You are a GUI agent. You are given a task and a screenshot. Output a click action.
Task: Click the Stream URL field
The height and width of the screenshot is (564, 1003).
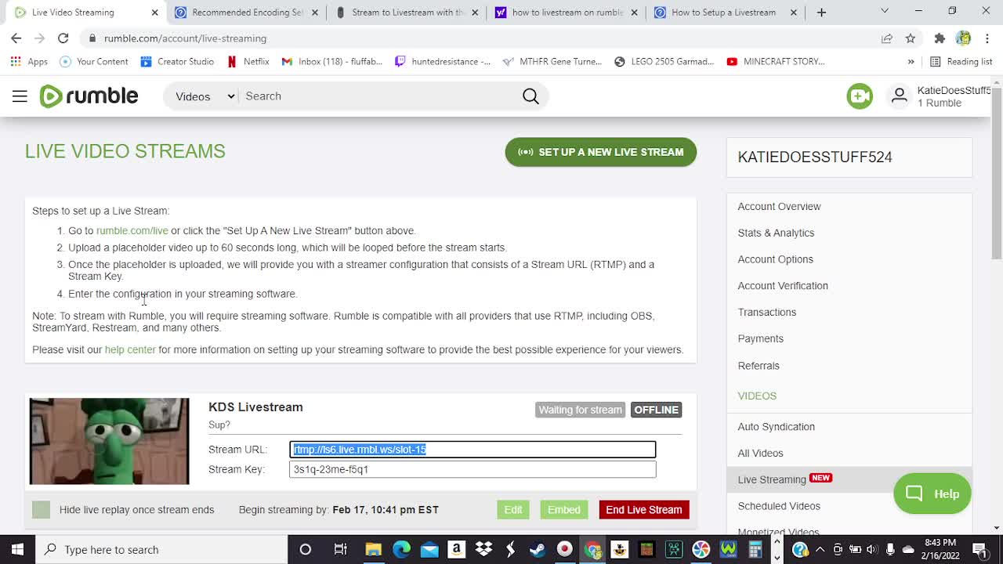pos(473,450)
